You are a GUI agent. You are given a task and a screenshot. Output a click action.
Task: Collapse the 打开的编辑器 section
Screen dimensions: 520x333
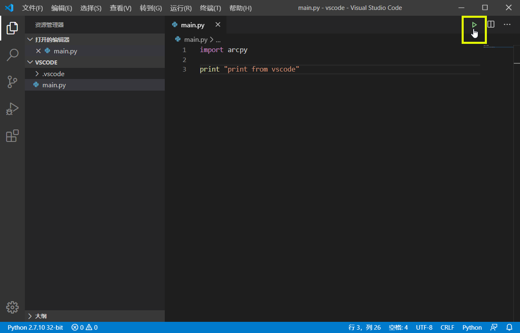95,40
